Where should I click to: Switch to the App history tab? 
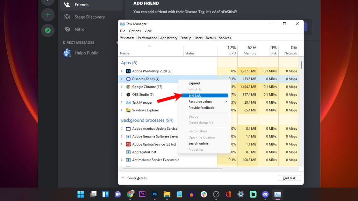169,38
